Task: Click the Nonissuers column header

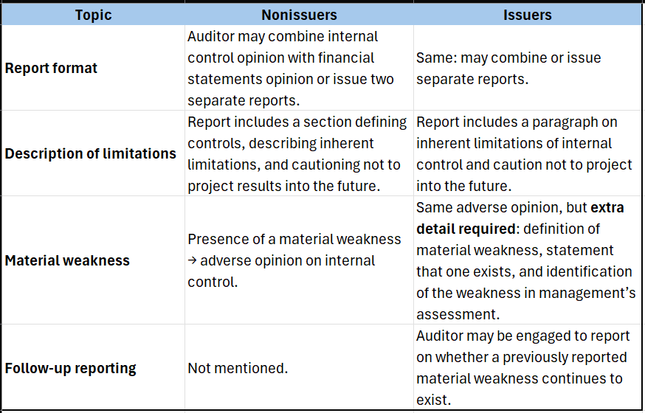Action: tap(299, 15)
